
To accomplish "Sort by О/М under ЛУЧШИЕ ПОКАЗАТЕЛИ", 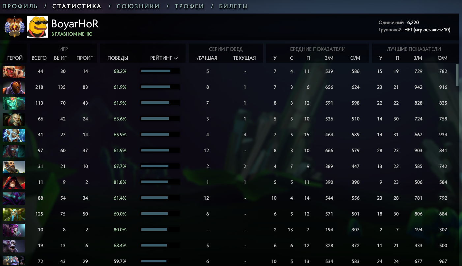I will pos(443,58).
